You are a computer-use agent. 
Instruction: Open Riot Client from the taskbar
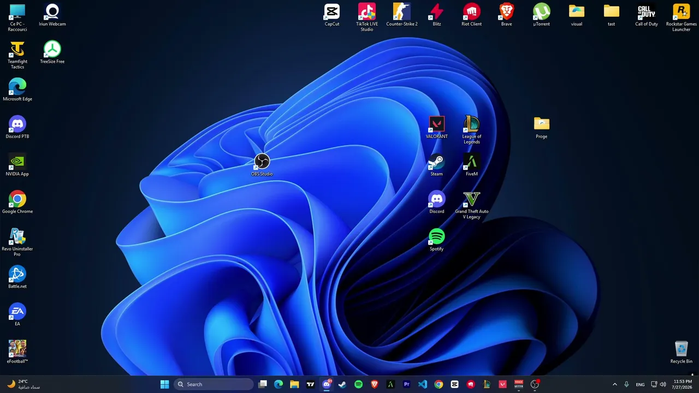click(471, 384)
